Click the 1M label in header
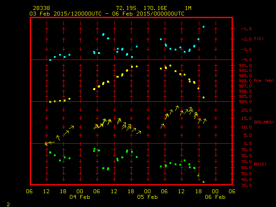Viewport: 276px width, 207px height. (x=188, y=8)
